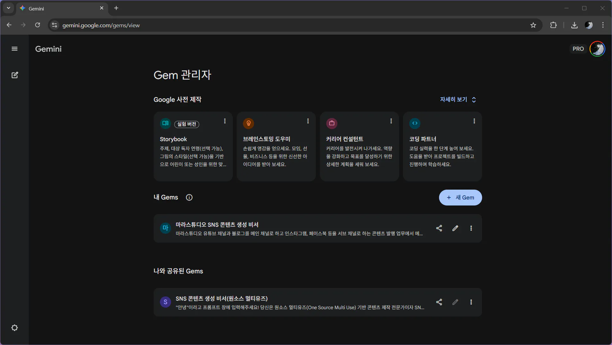The width and height of the screenshot is (612, 345).
Task: Open the Google account avatar in Gemini
Action: (x=597, y=49)
